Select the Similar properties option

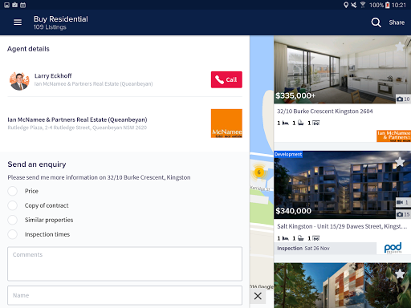[x=13, y=220]
